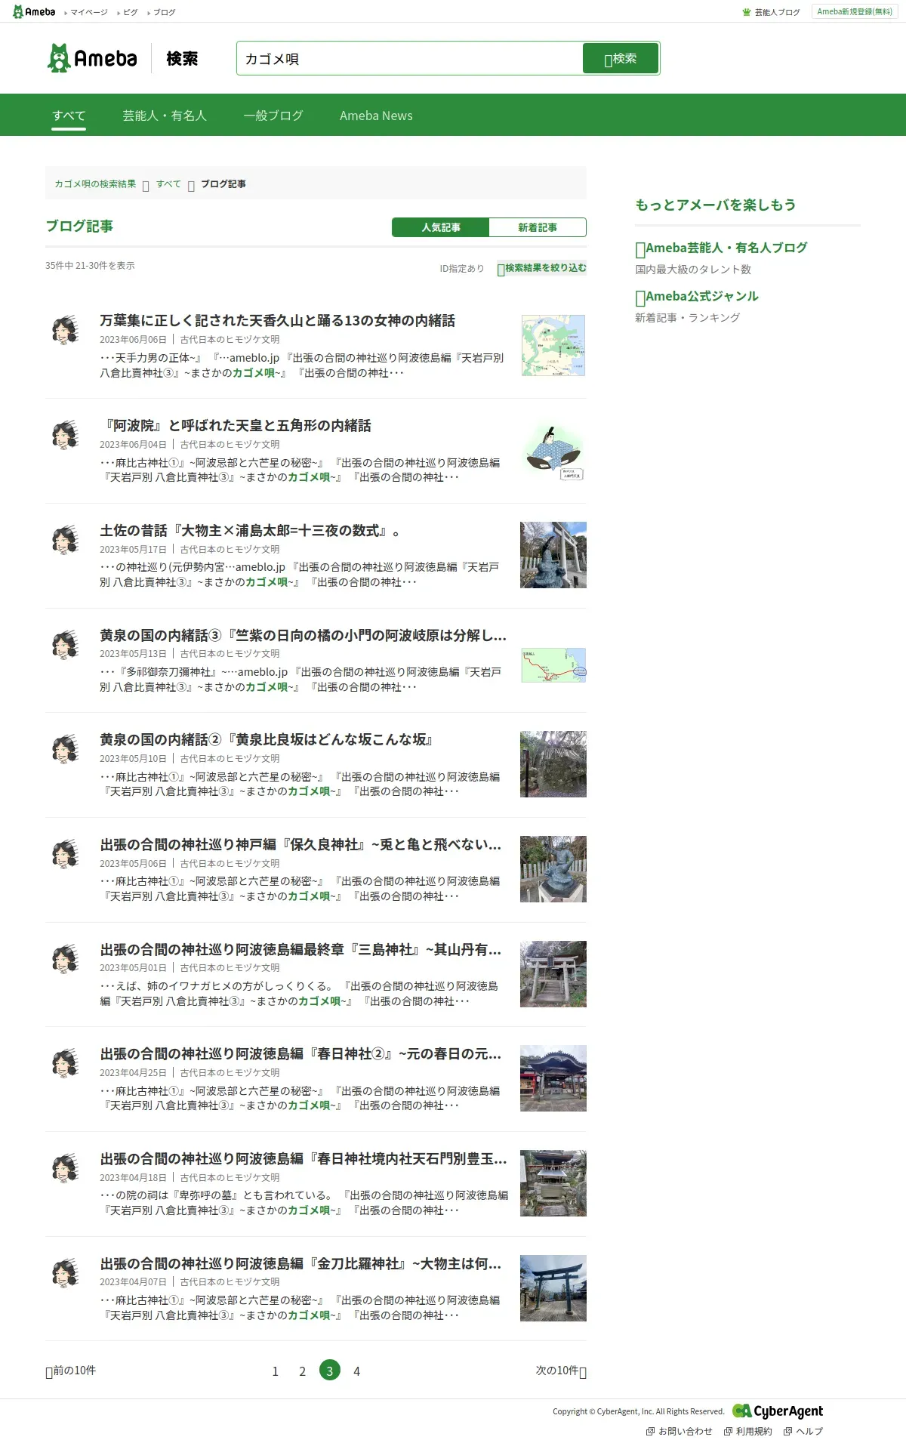Open the Ameba News tab
Screen dimensions: 906x1440
tap(376, 116)
